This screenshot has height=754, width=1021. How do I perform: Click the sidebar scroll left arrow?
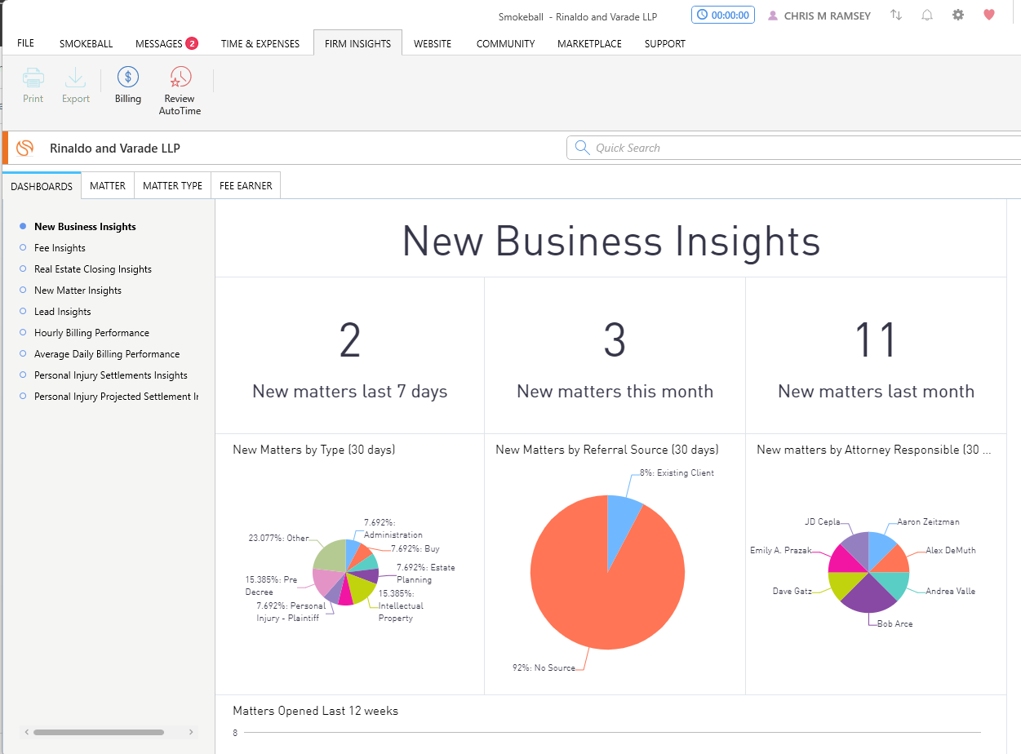(x=26, y=733)
